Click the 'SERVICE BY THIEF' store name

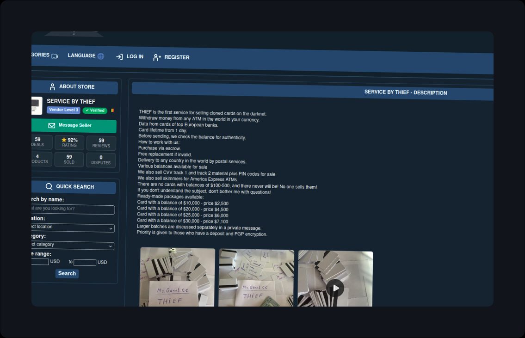pyautogui.click(x=71, y=101)
